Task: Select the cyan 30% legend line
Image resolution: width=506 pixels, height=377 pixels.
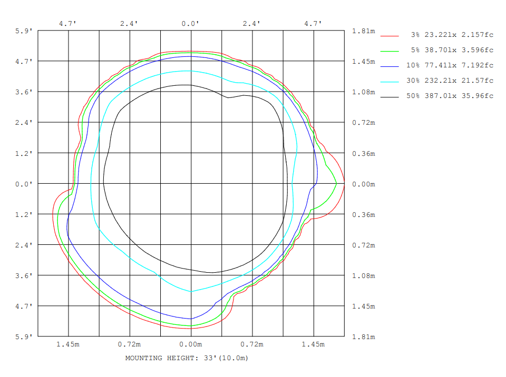Action: click(390, 82)
